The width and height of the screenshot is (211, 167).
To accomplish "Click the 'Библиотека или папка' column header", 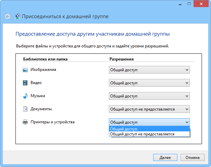I will (45, 59).
